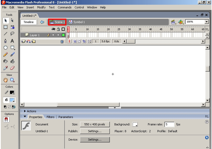This screenshot has width=212, height=149.
Task: Open the File menu
Action: (4, 7)
